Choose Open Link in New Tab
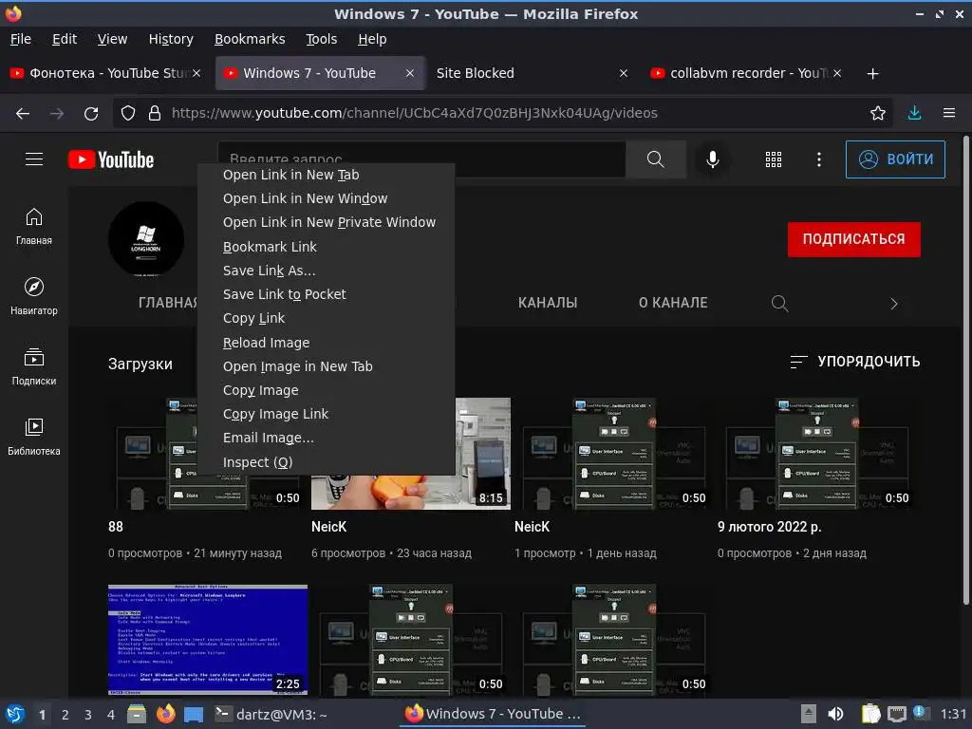The width and height of the screenshot is (972, 729). [x=327, y=175]
